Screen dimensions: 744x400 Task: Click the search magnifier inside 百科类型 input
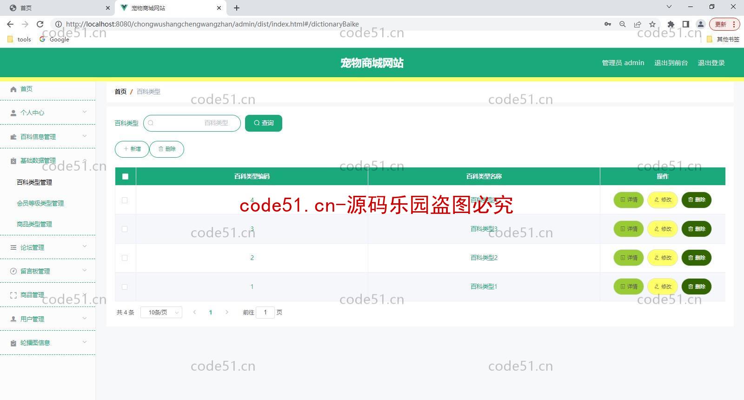pyautogui.click(x=151, y=123)
